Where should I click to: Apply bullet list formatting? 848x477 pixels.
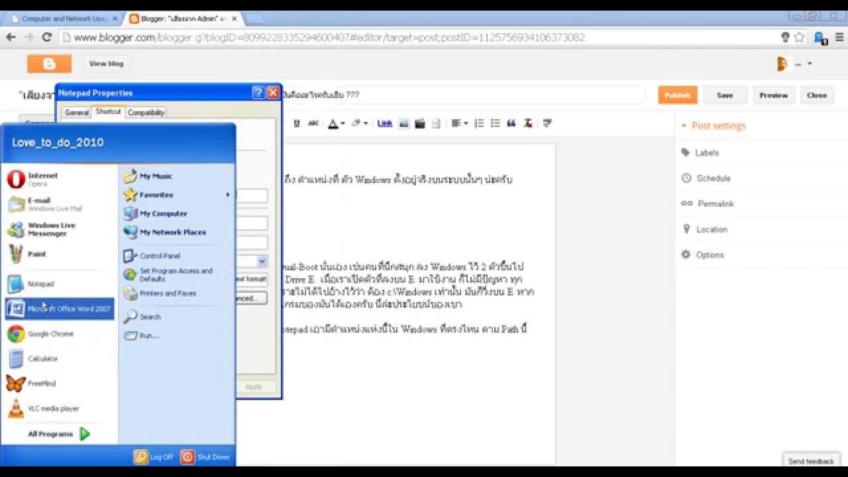tap(495, 123)
